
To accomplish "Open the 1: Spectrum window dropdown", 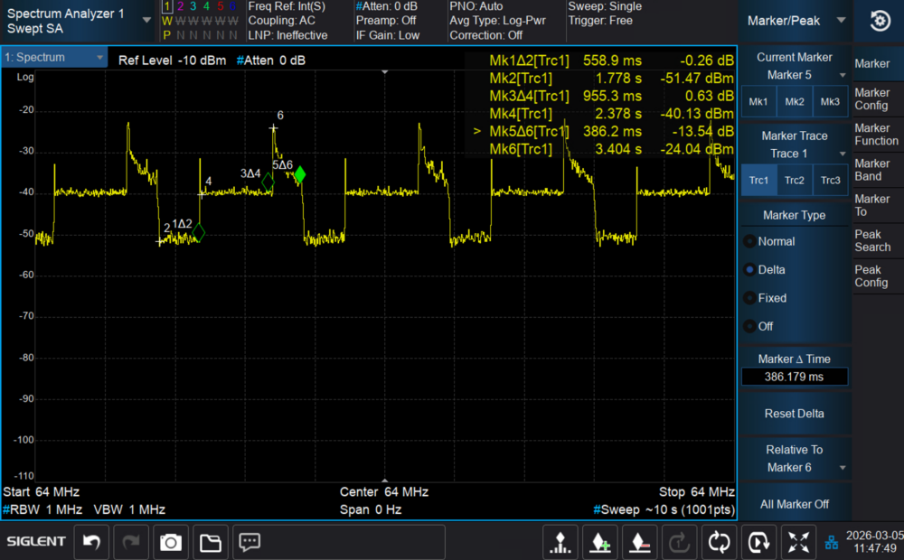I will coord(54,58).
